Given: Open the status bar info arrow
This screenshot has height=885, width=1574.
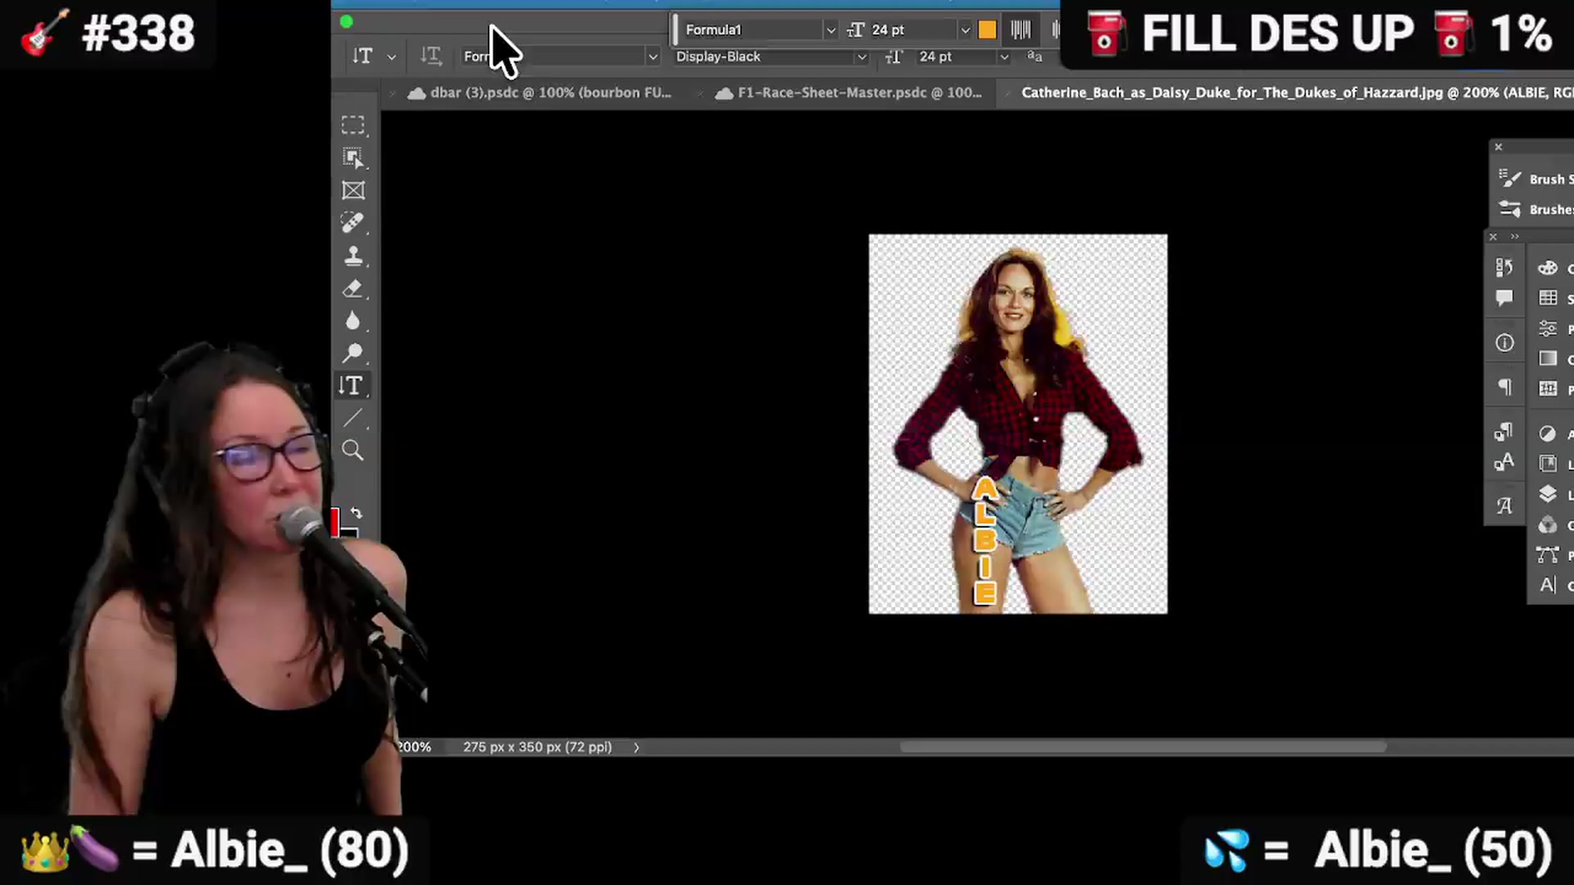Looking at the screenshot, I should click(636, 747).
